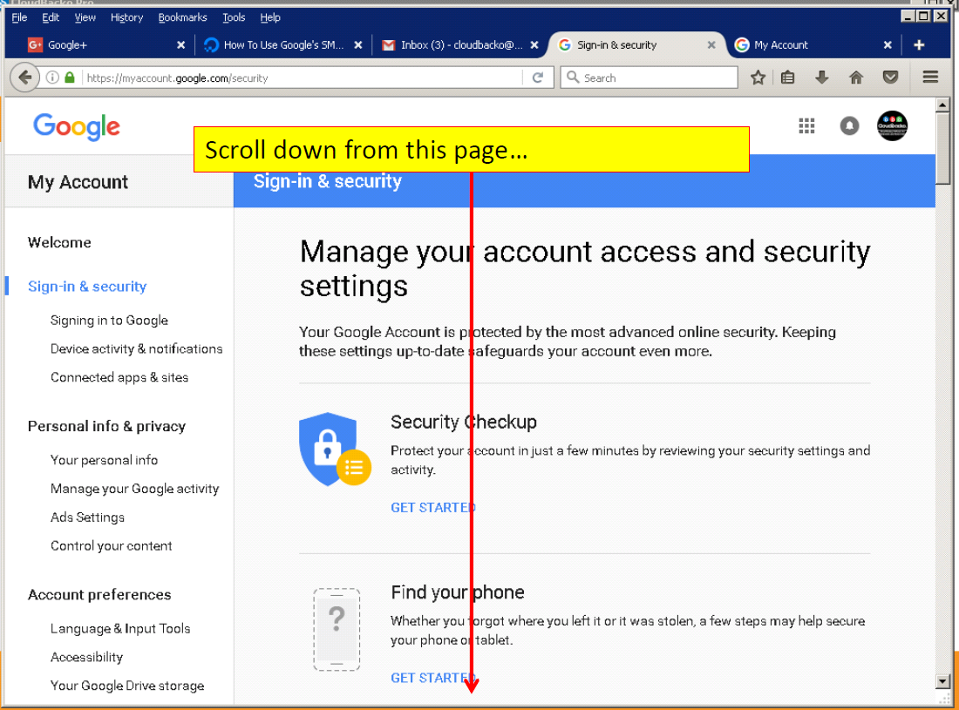Screen dimensions: 959x710
Task: Open the History menu
Action: 126,17
